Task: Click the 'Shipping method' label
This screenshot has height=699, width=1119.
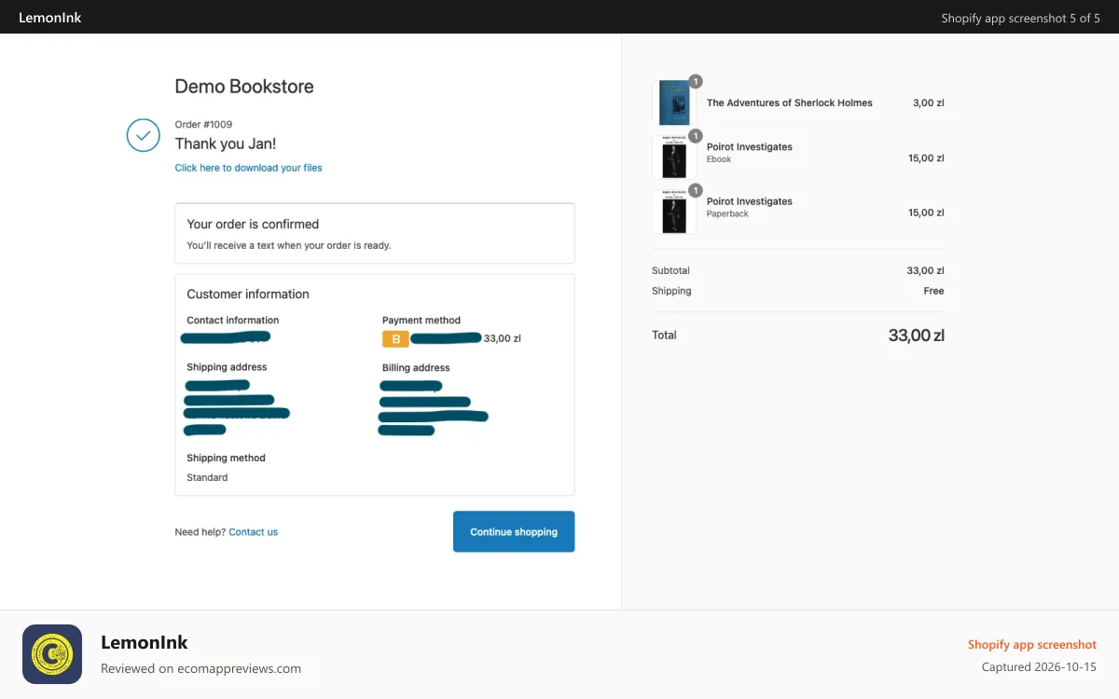Action: tap(226, 458)
